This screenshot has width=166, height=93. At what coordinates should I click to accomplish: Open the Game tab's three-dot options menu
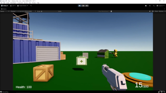(x=164, y=9)
